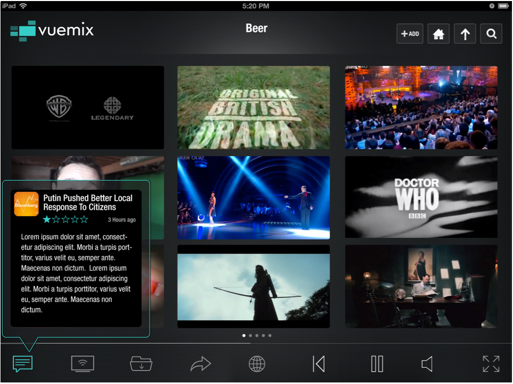Open the wireless screen cast icon
513x384 pixels.
pyautogui.click(x=83, y=364)
